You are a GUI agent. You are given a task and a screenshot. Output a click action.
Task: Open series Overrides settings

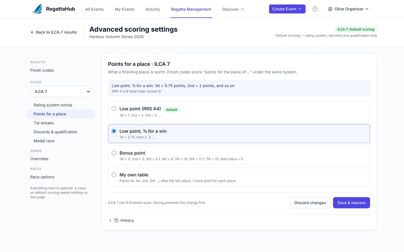39,159
